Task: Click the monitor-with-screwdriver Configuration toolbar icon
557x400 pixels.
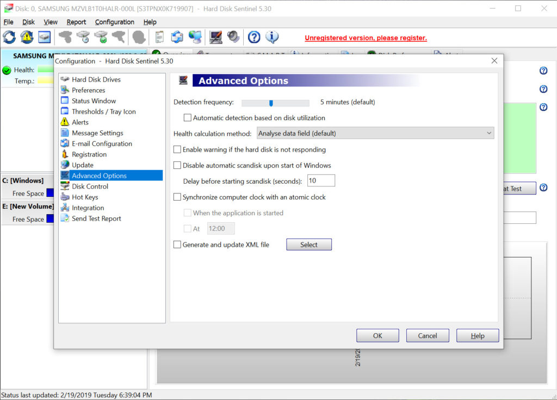Action: 215,37
